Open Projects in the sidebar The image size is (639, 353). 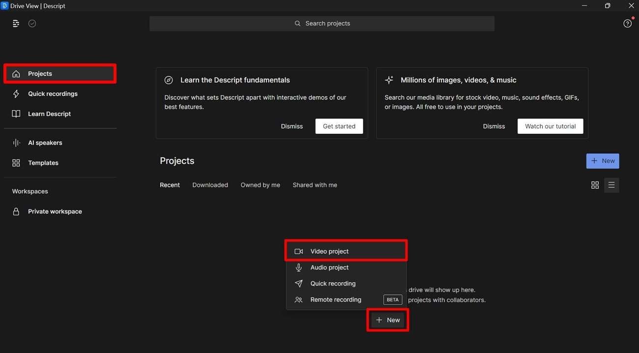(60, 74)
